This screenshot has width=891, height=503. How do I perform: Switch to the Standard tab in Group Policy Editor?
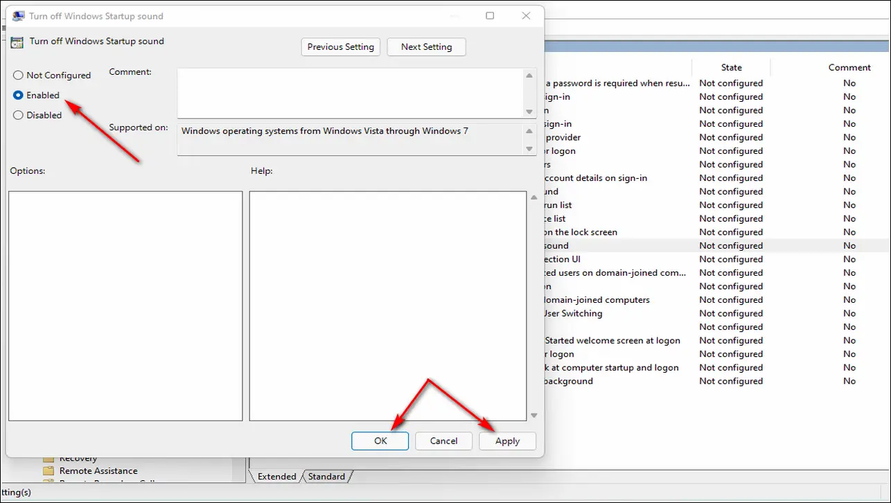tap(326, 476)
